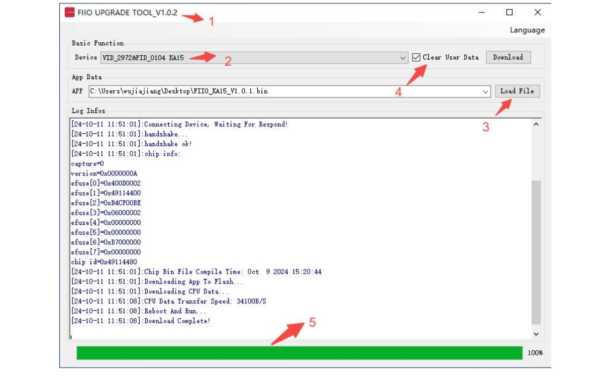Click the chip id=0x49114480 log line
Image resolution: width=603 pixels, height=376 pixels.
tap(104, 262)
